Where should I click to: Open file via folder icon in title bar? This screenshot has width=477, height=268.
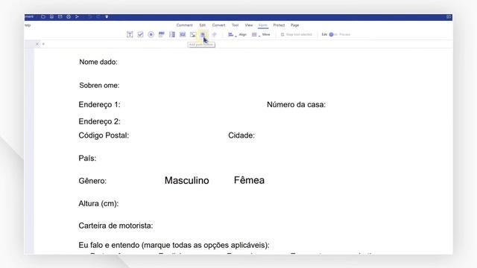(x=43, y=16)
